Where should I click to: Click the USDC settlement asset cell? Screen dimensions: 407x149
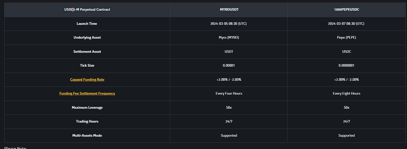pyautogui.click(x=346, y=51)
